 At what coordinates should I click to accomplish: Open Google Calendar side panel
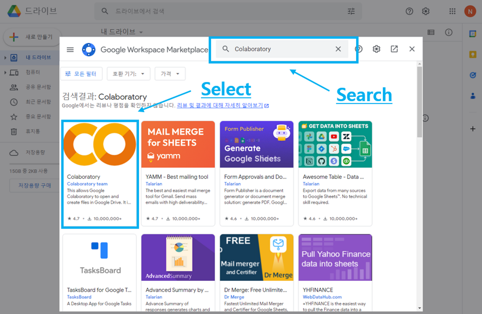(473, 34)
